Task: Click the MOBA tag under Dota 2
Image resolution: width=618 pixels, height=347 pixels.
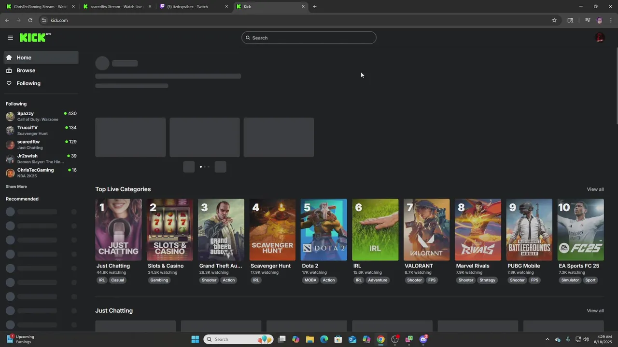Action: (310, 280)
